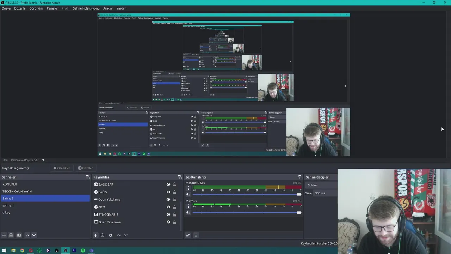Click the monitor icon of Ekran Yakalama

click(x=96, y=222)
